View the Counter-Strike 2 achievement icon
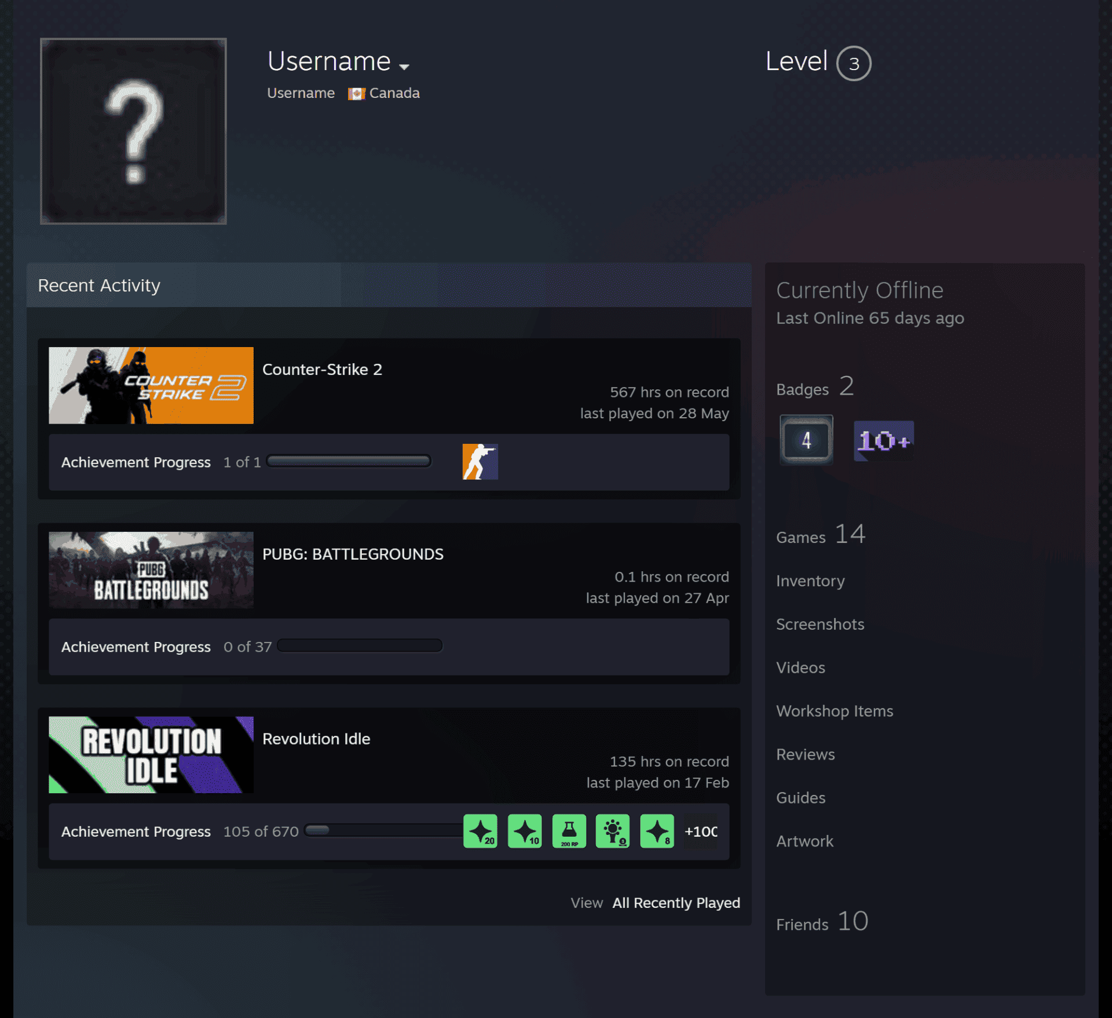This screenshot has height=1018, width=1112. coord(480,462)
